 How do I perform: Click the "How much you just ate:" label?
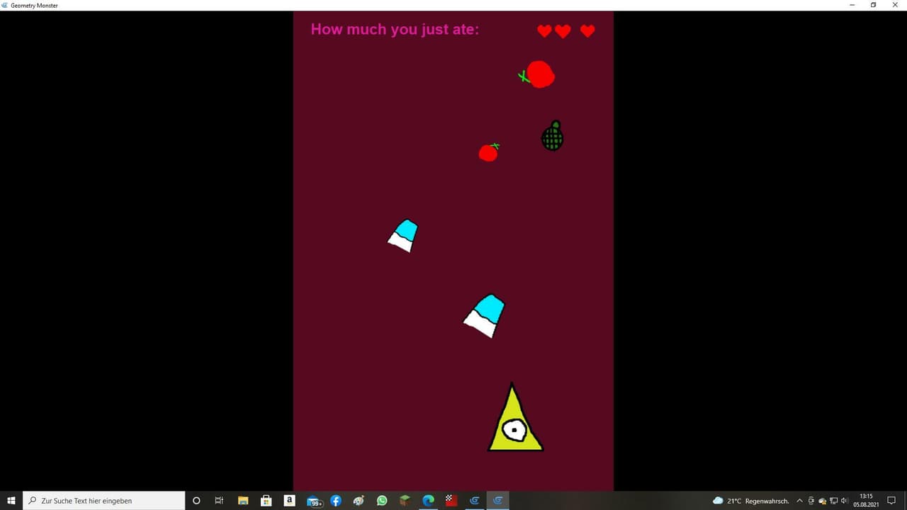(x=395, y=29)
